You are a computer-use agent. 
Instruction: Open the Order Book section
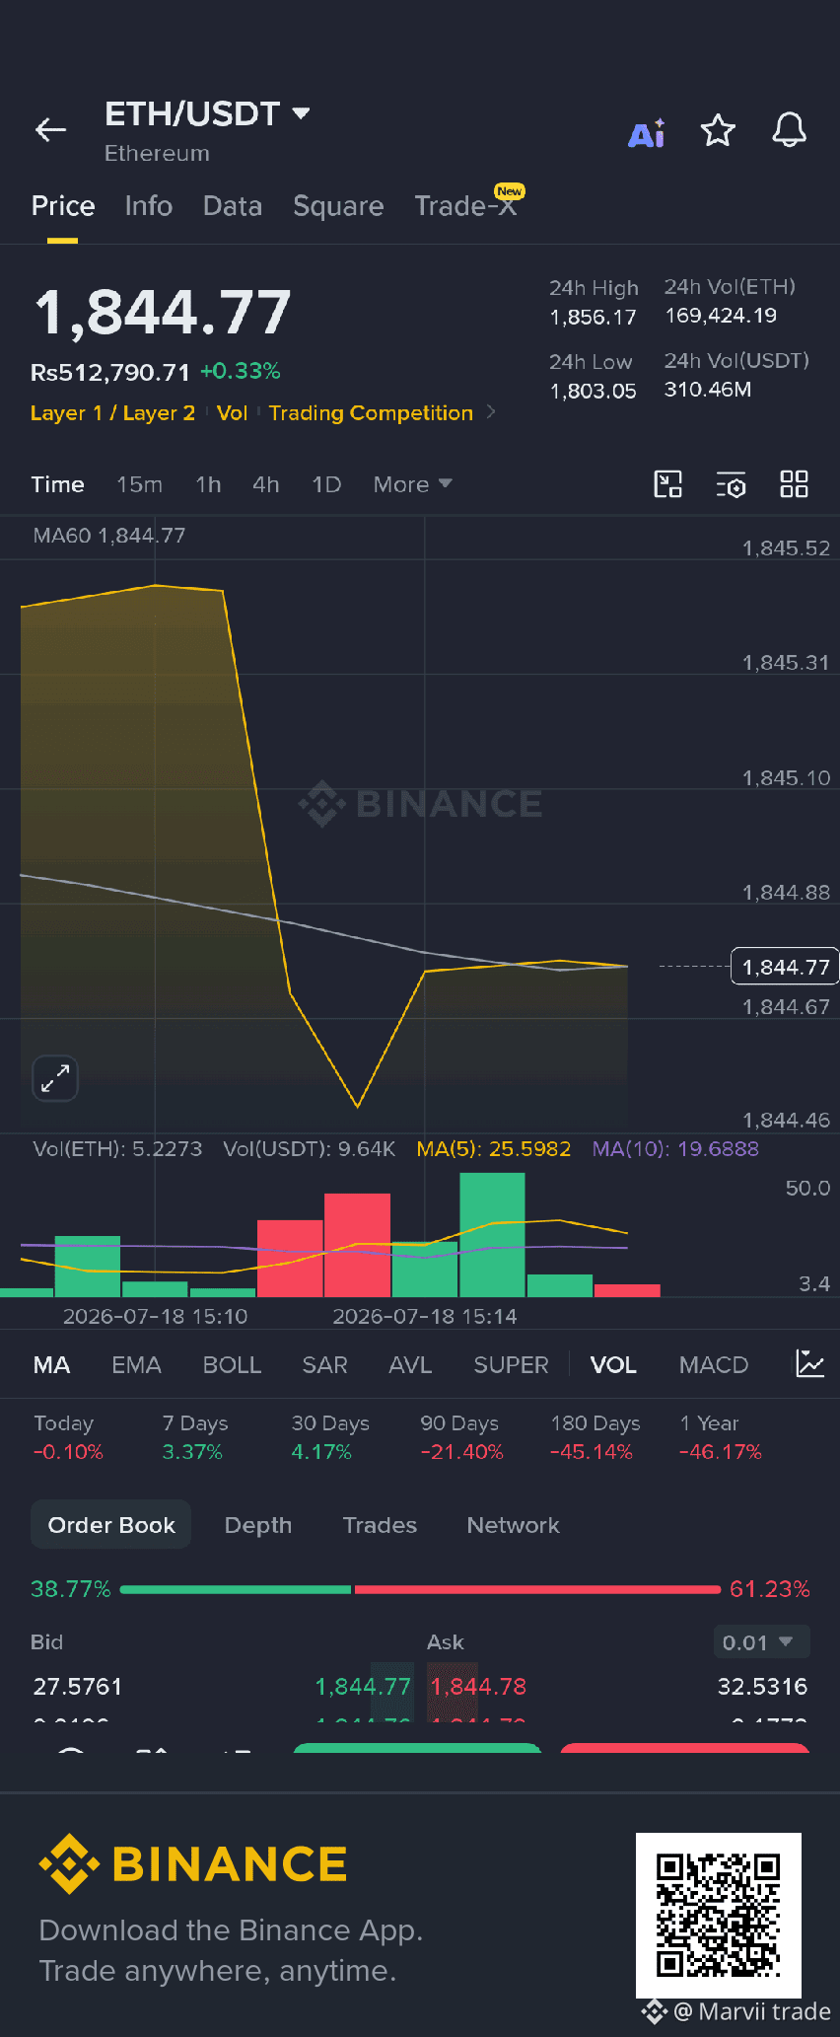[x=111, y=1525]
